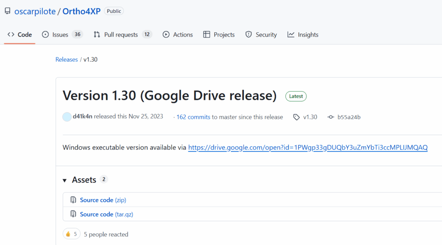Click the thumbs up reaction button
Screen dimensions: 442x245
(x=72, y=234)
